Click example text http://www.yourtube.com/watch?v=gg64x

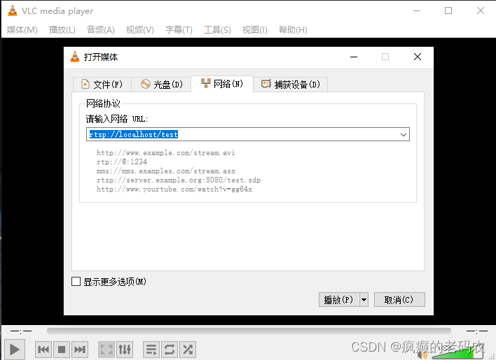[x=174, y=189]
